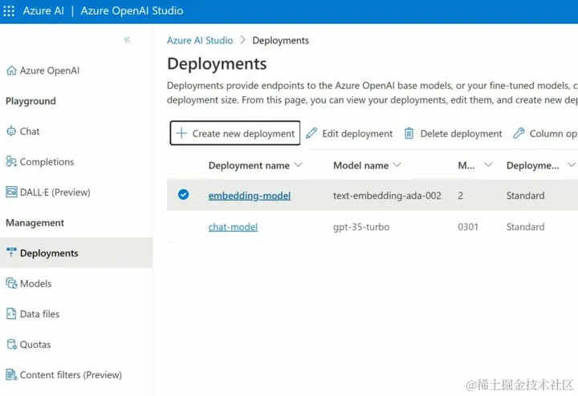
Task: Open Azure OpenAI in sidebar
Action: tap(50, 71)
